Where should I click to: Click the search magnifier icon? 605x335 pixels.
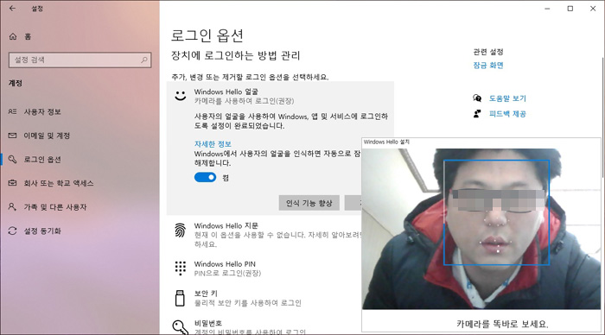[x=144, y=60]
